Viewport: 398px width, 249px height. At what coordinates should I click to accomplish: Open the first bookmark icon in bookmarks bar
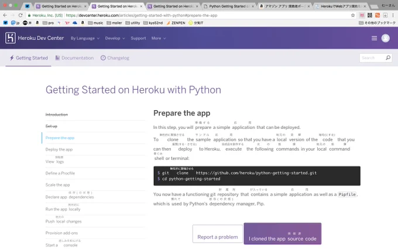point(5,23)
